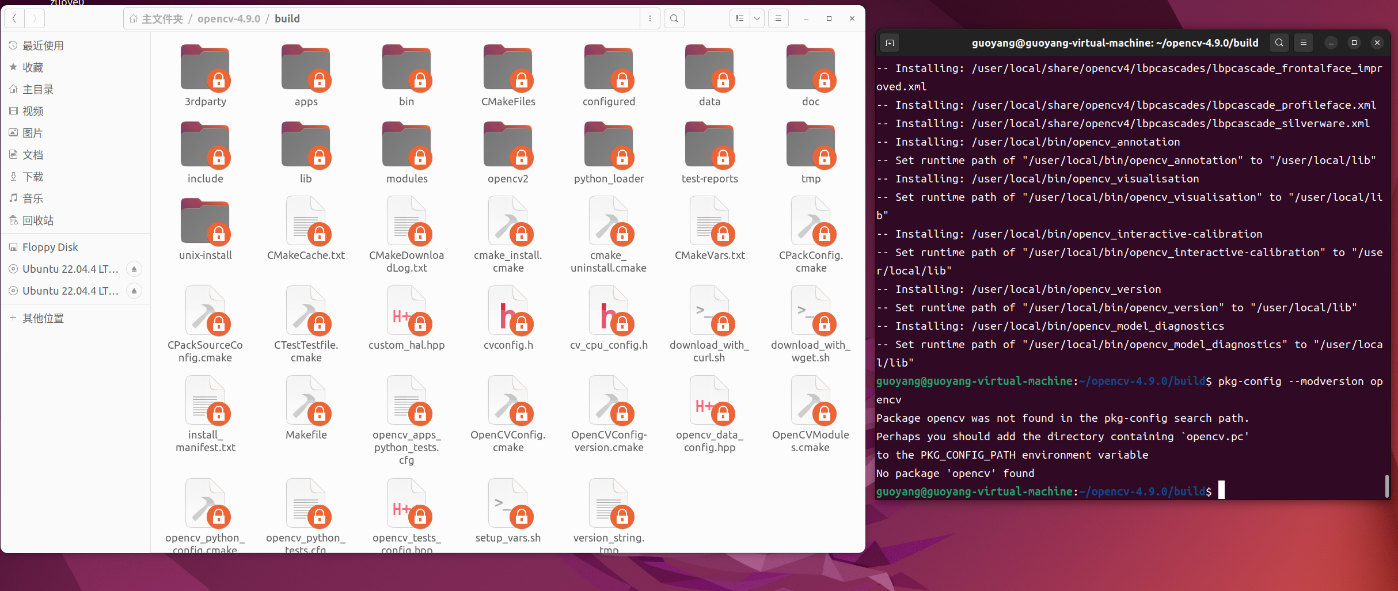Open 视频 in the sidebar
Screen dimensions: 1398x591
75,111
